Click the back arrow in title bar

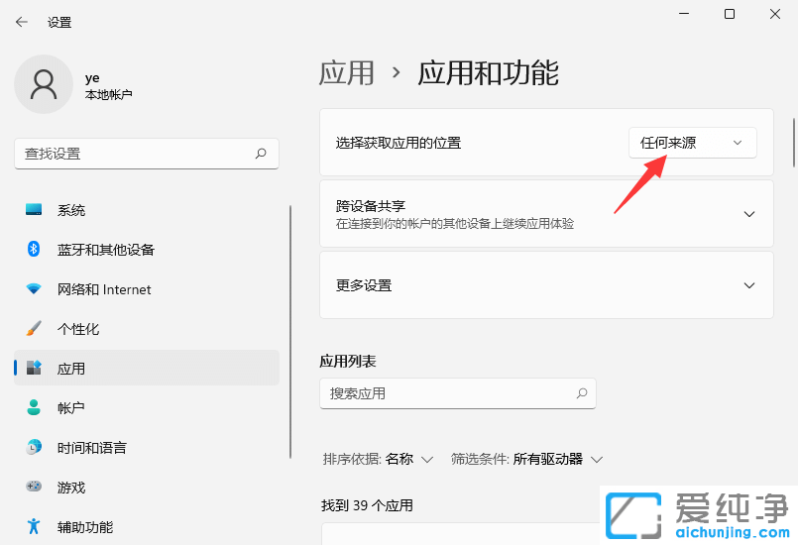[x=22, y=22]
